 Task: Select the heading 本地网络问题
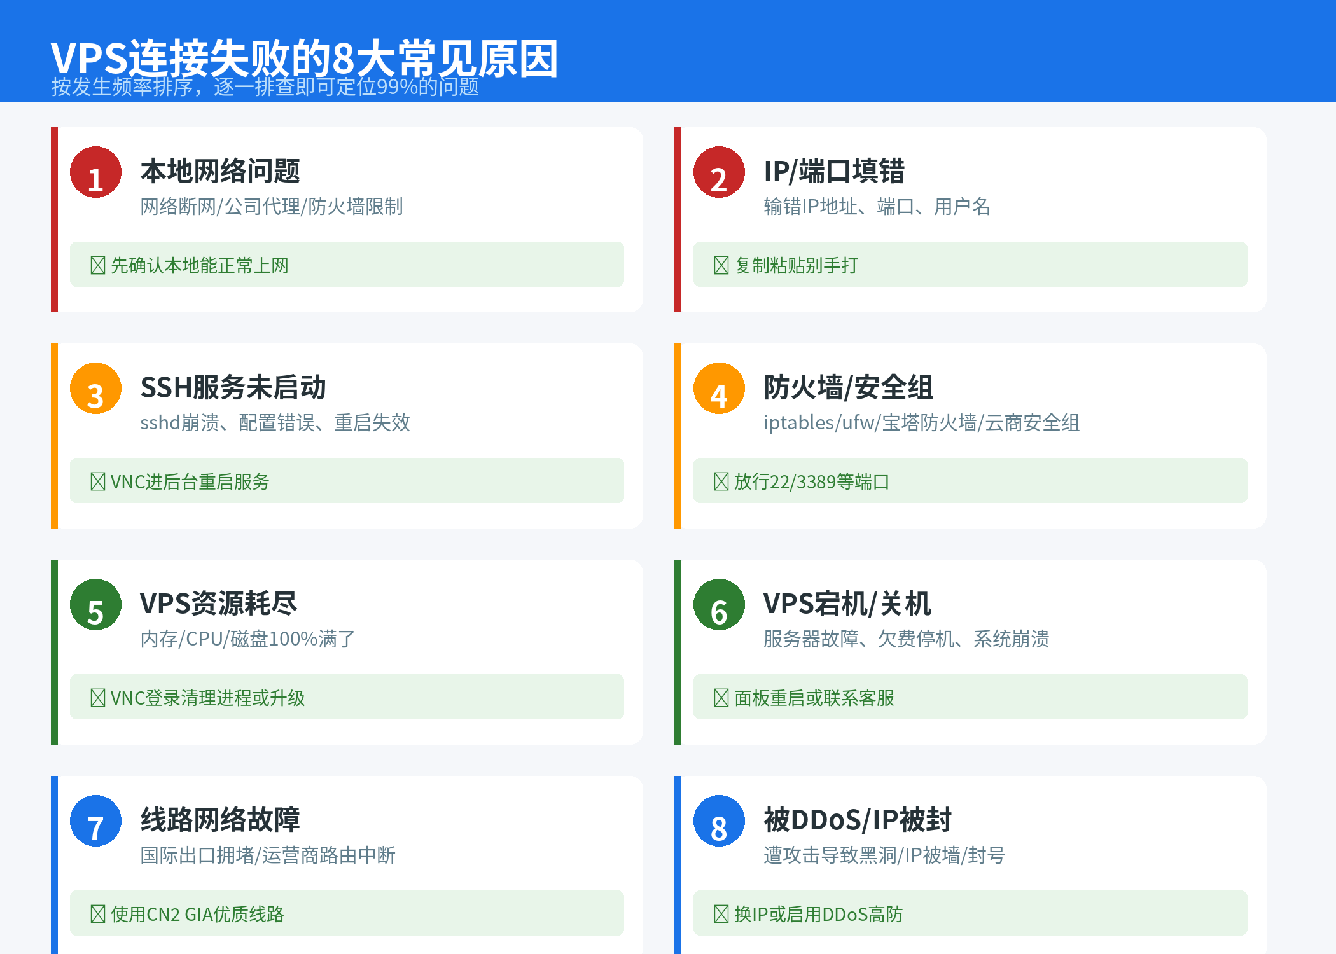coord(220,171)
